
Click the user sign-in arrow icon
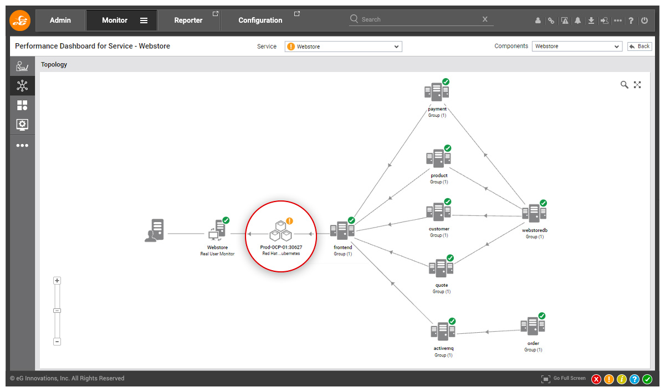[x=605, y=20]
